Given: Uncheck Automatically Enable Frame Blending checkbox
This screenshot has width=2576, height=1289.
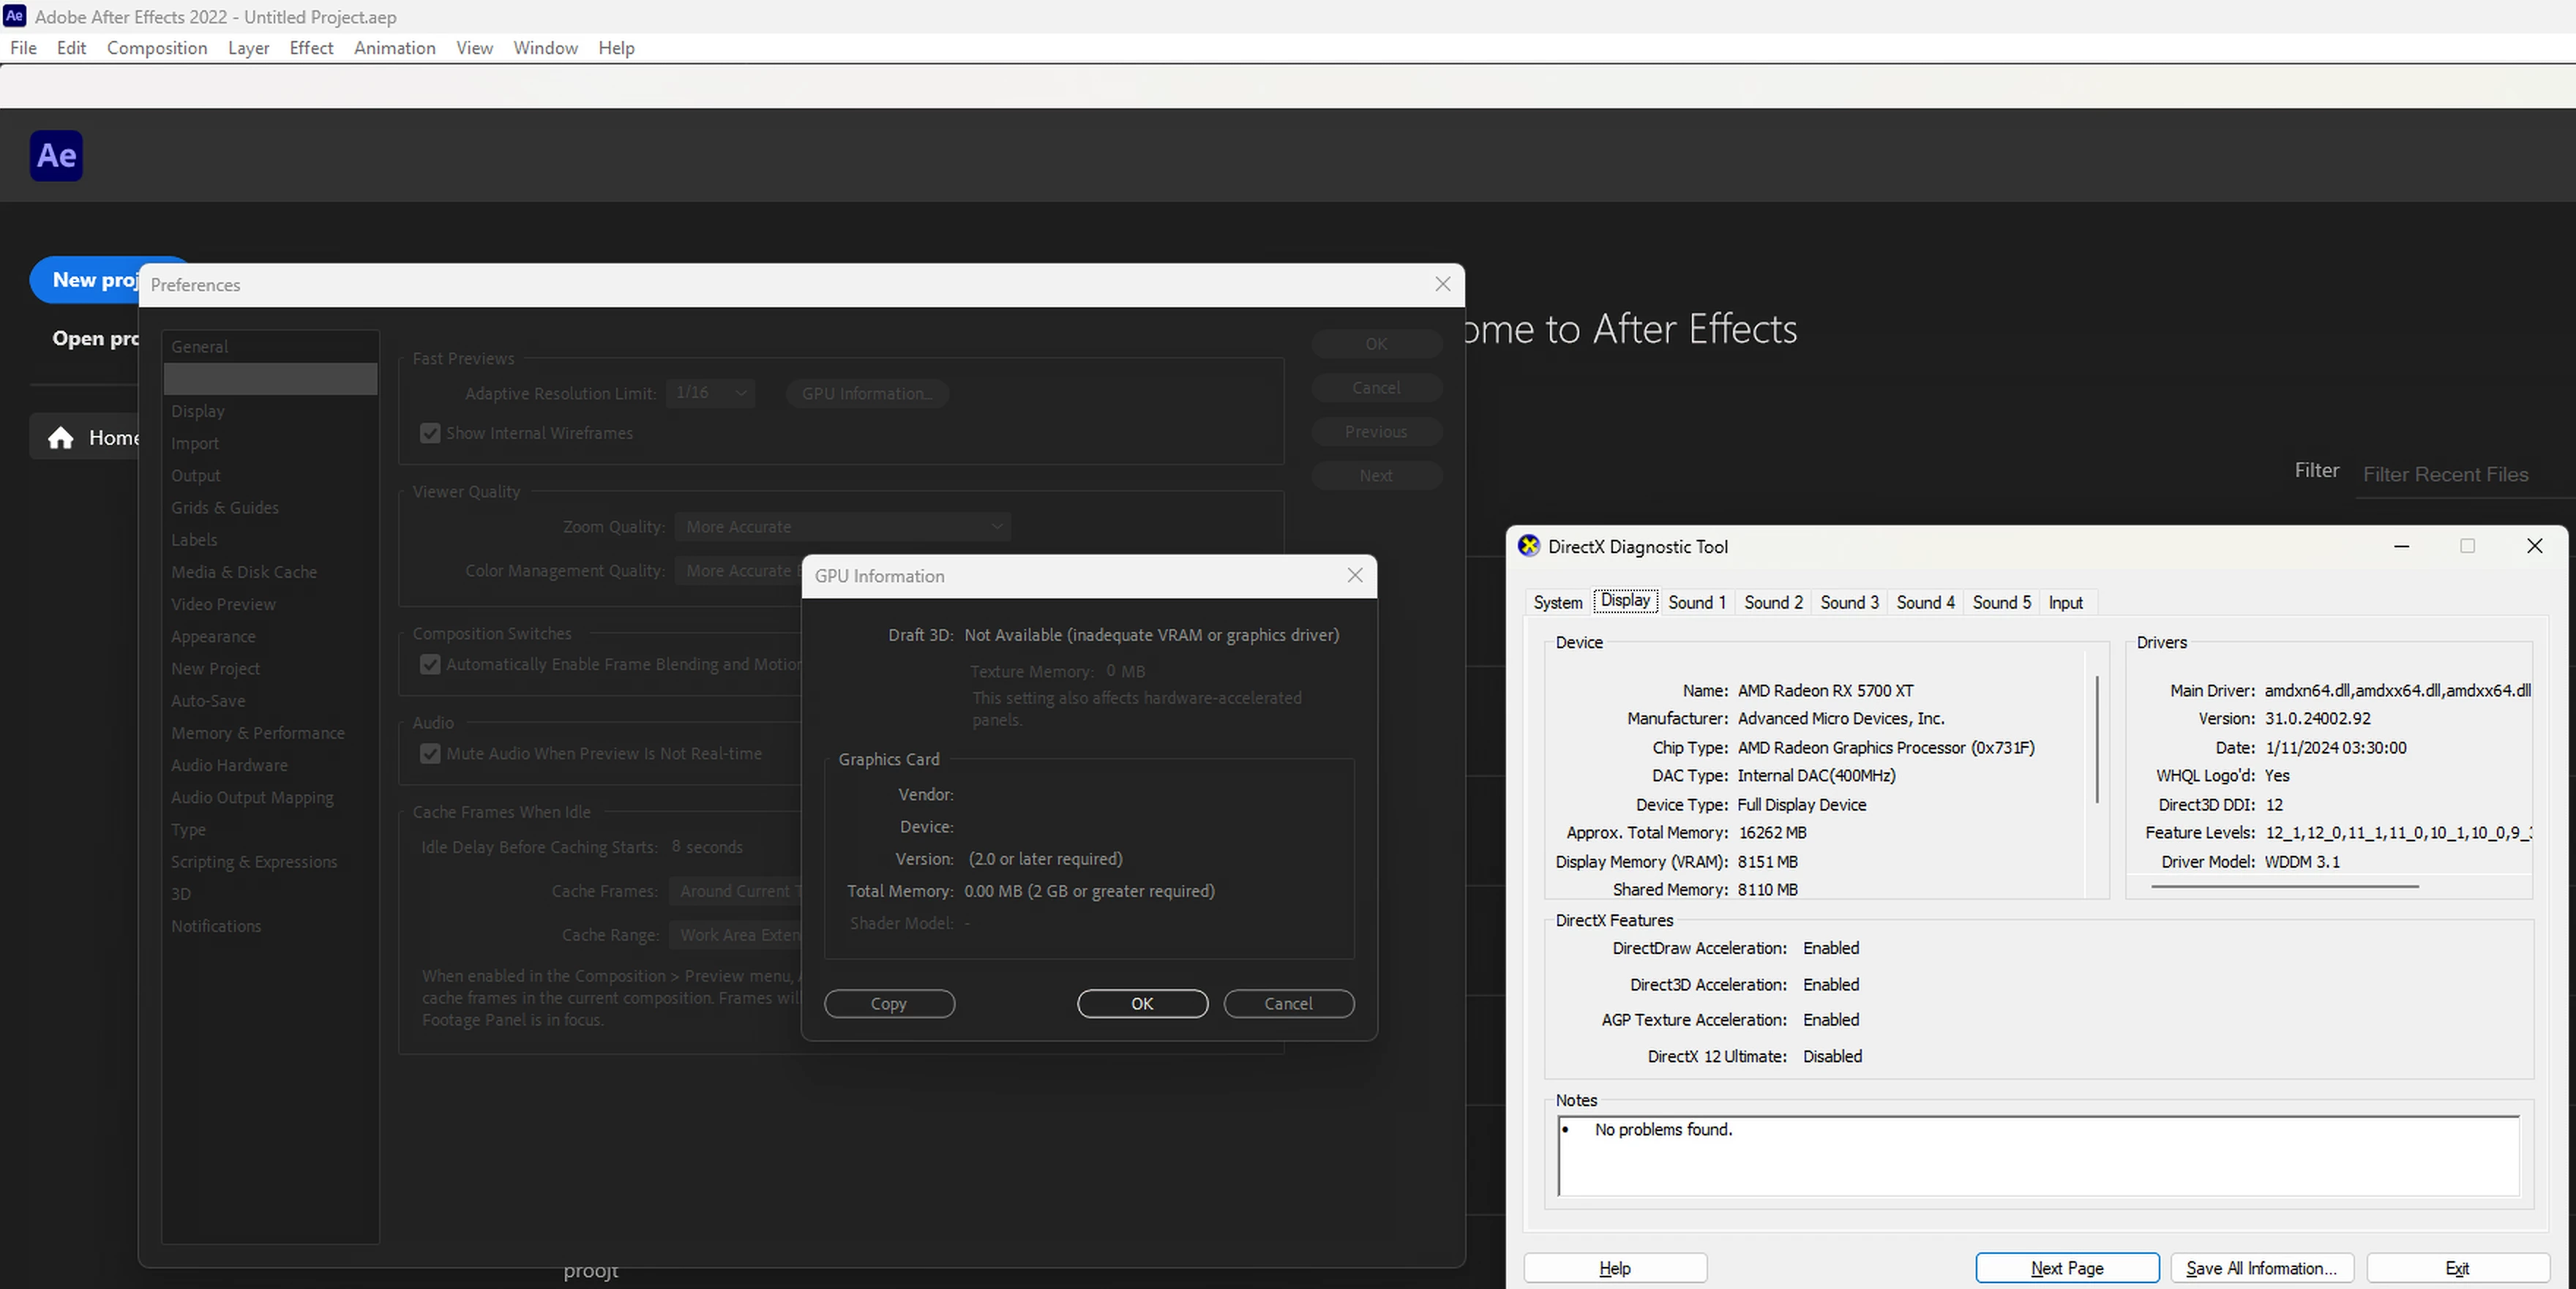Looking at the screenshot, I should pos(430,665).
